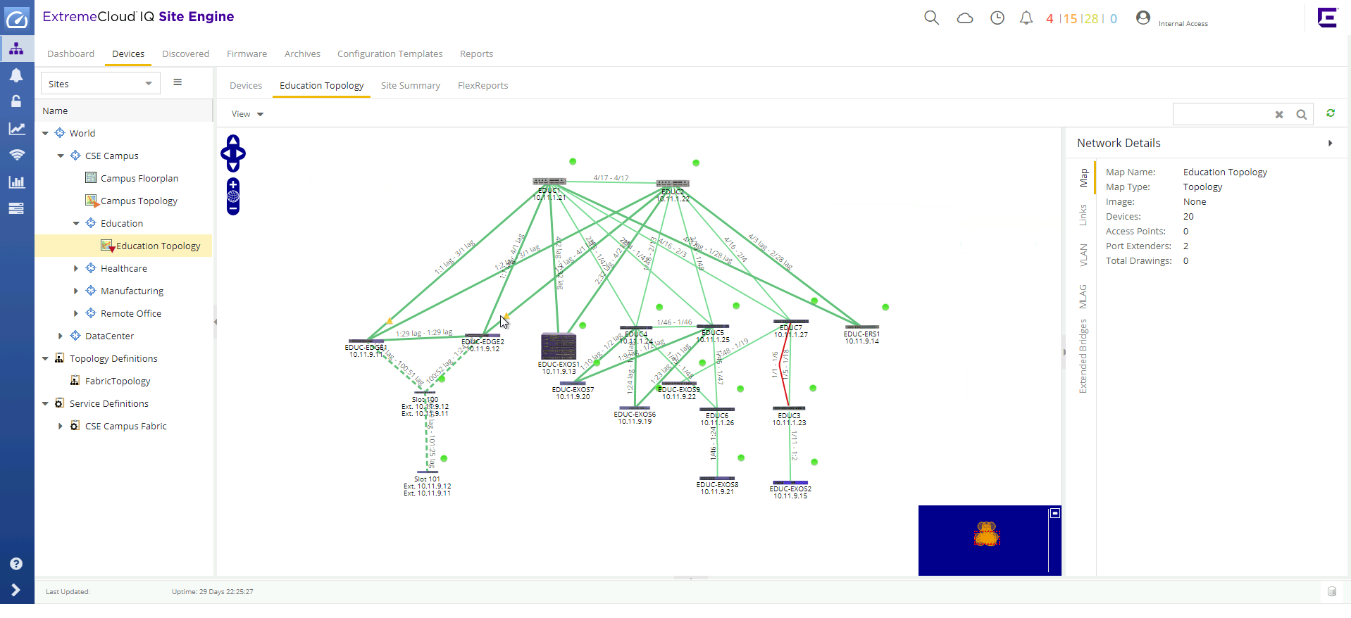This screenshot has width=1351, height=618.
Task: Select Campus Floorplan in the tree
Action: [139, 179]
